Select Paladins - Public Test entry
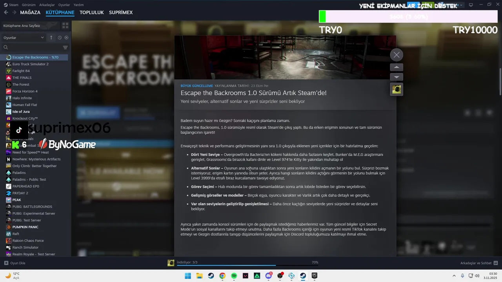The width and height of the screenshot is (502, 282). 29,179
